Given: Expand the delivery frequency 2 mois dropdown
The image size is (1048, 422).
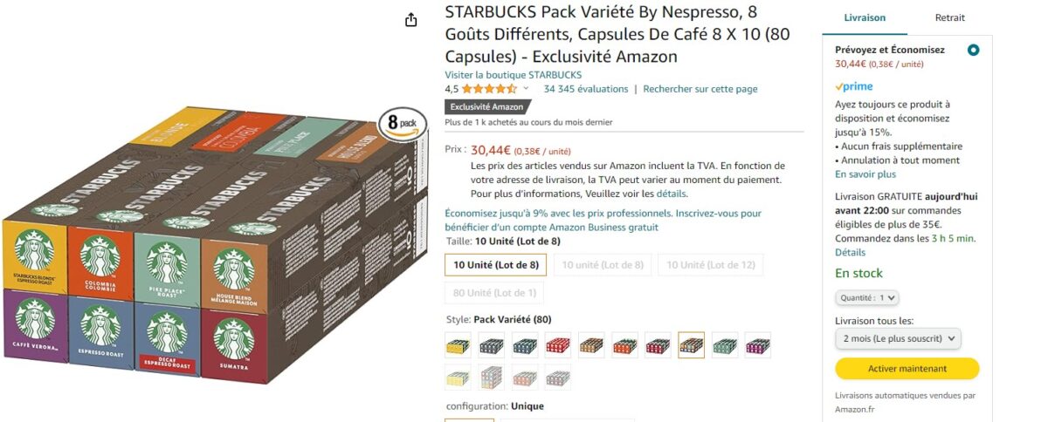Looking at the screenshot, I should (898, 338).
